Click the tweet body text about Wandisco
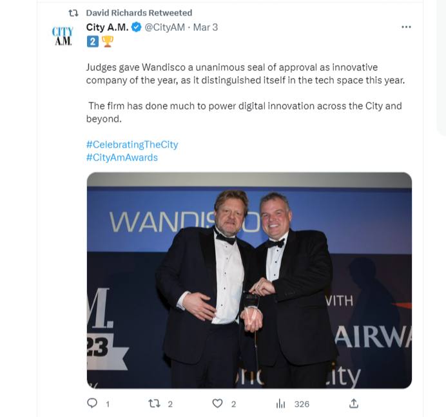This screenshot has width=446, height=417. click(x=245, y=93)
